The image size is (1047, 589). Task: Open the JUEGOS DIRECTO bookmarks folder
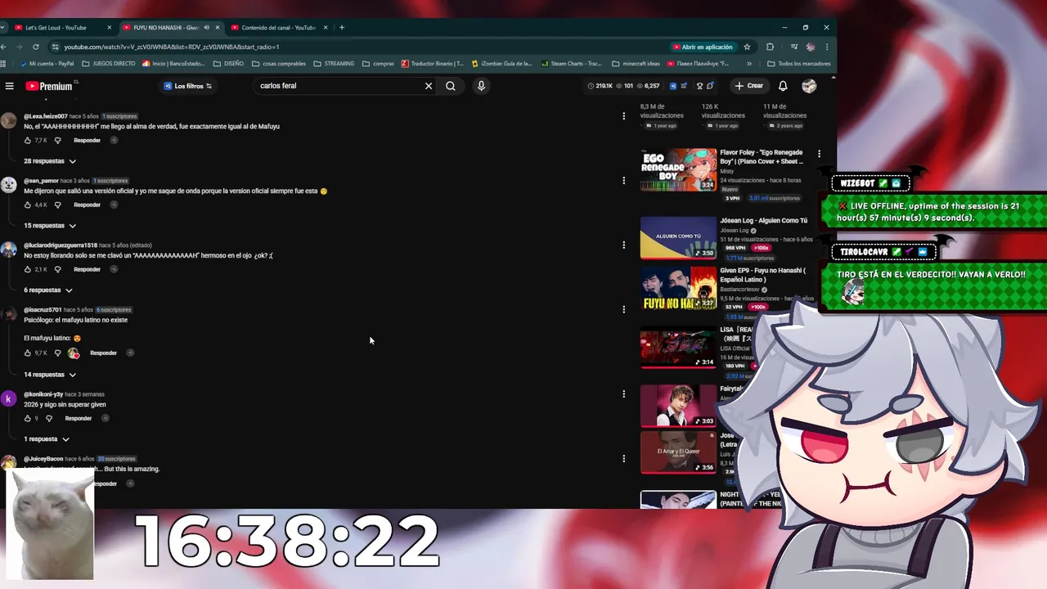tap(108, 64)
